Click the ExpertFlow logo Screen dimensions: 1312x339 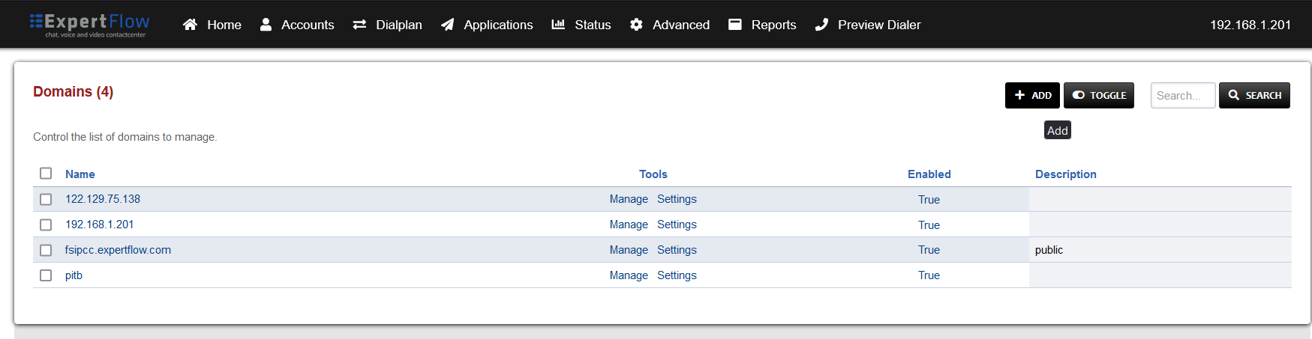pyautogui.click(x=89, y=24)
